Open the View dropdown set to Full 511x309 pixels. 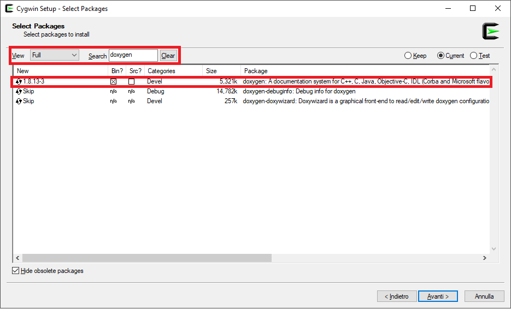pyautogui.click(x=55, y=55)
